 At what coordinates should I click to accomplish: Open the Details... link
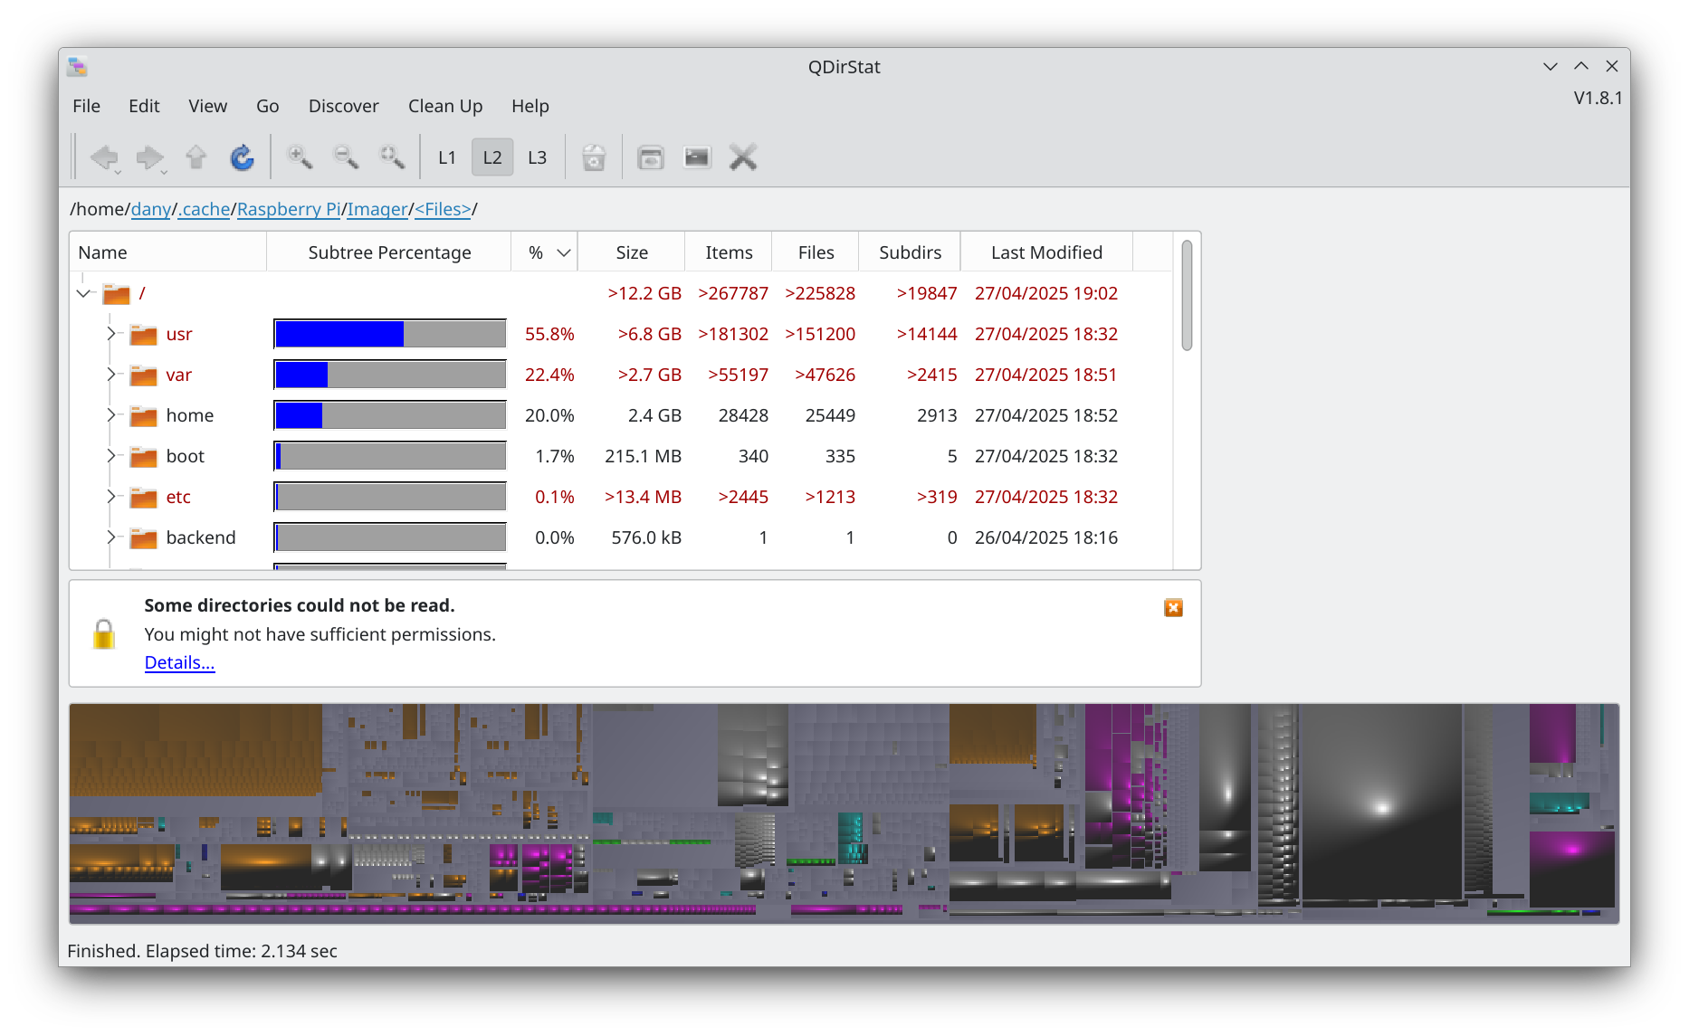click(179, 662)
